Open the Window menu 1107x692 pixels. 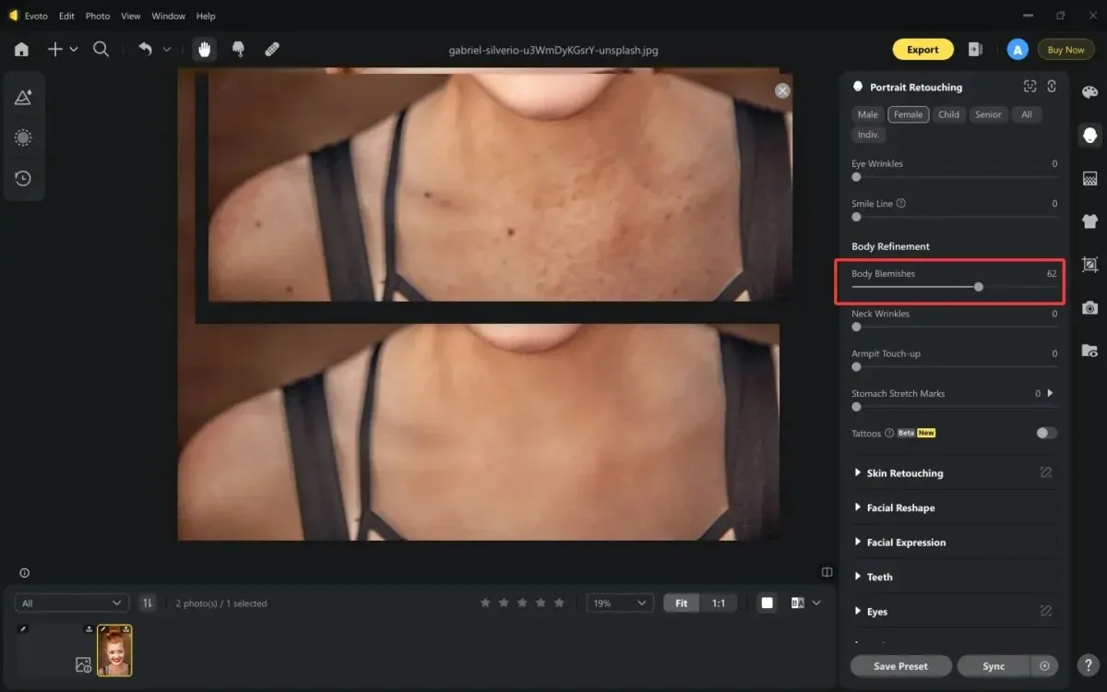tap(168, 16)
